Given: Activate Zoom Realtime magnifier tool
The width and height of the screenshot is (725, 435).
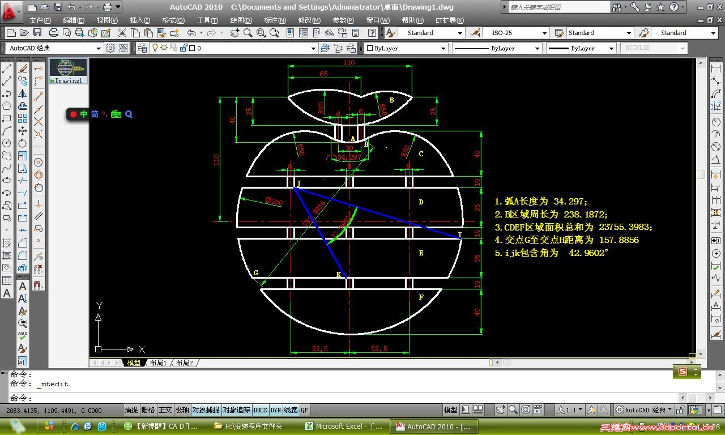Looking at the screenshot, I should pyautogui.click(x=248, y=33).
